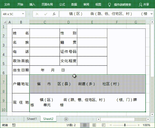Switch to Page Break Preview icon
Viewport: 155px width, 128px height.
(x=103, y=125)
